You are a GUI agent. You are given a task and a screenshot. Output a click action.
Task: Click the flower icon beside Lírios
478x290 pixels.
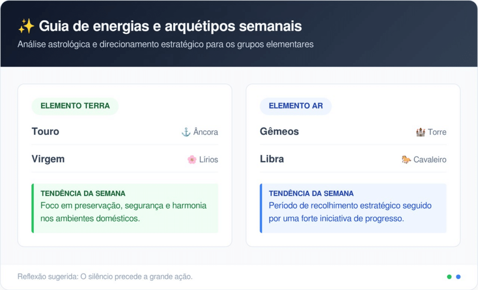tap(192, 159)
